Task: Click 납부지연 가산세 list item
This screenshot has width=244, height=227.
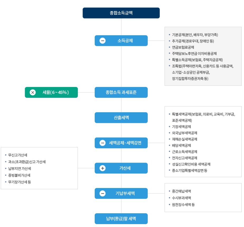Action: point(20,168)
